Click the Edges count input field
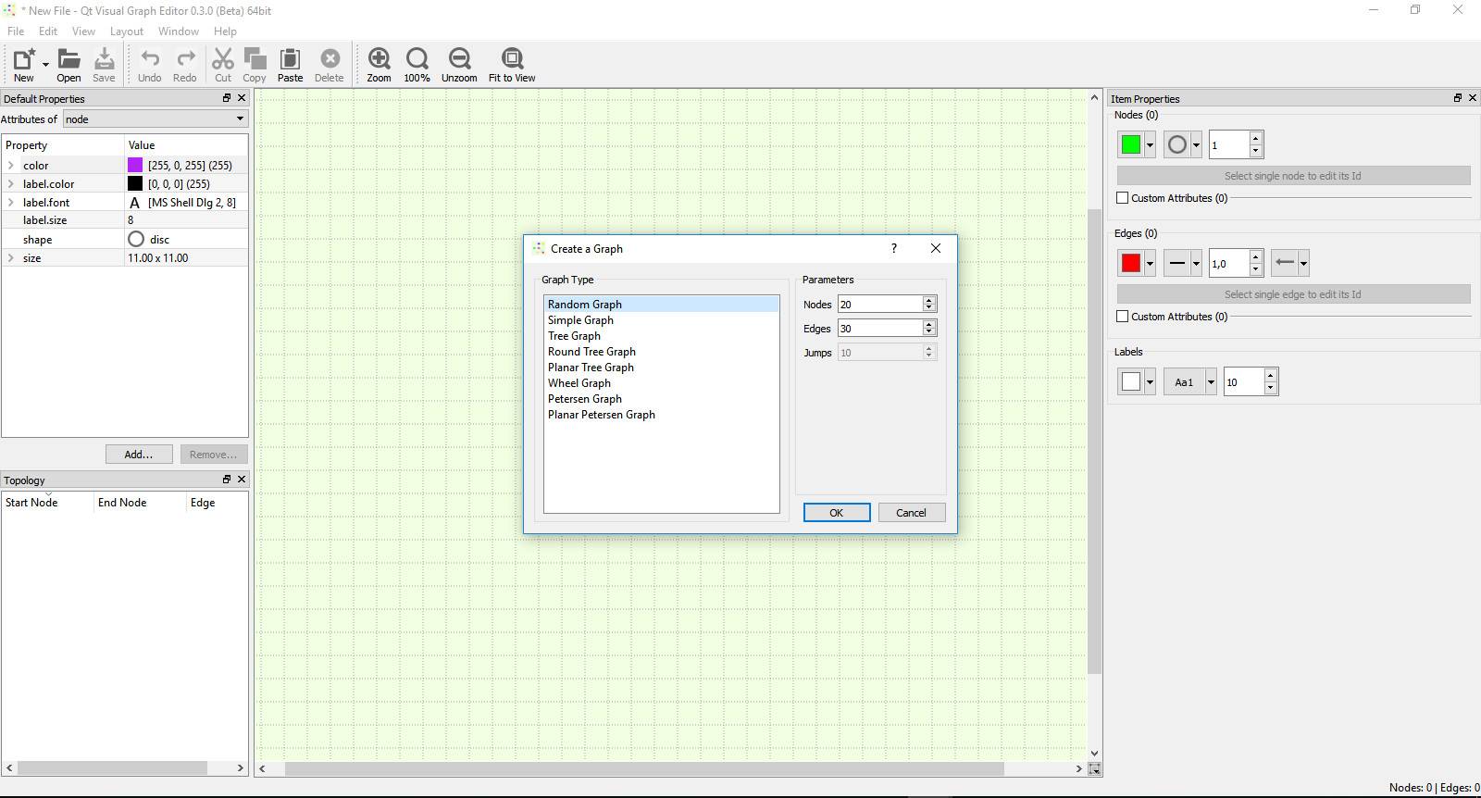The height and width of the screenshot is (798, 1481). click(880, 328)
